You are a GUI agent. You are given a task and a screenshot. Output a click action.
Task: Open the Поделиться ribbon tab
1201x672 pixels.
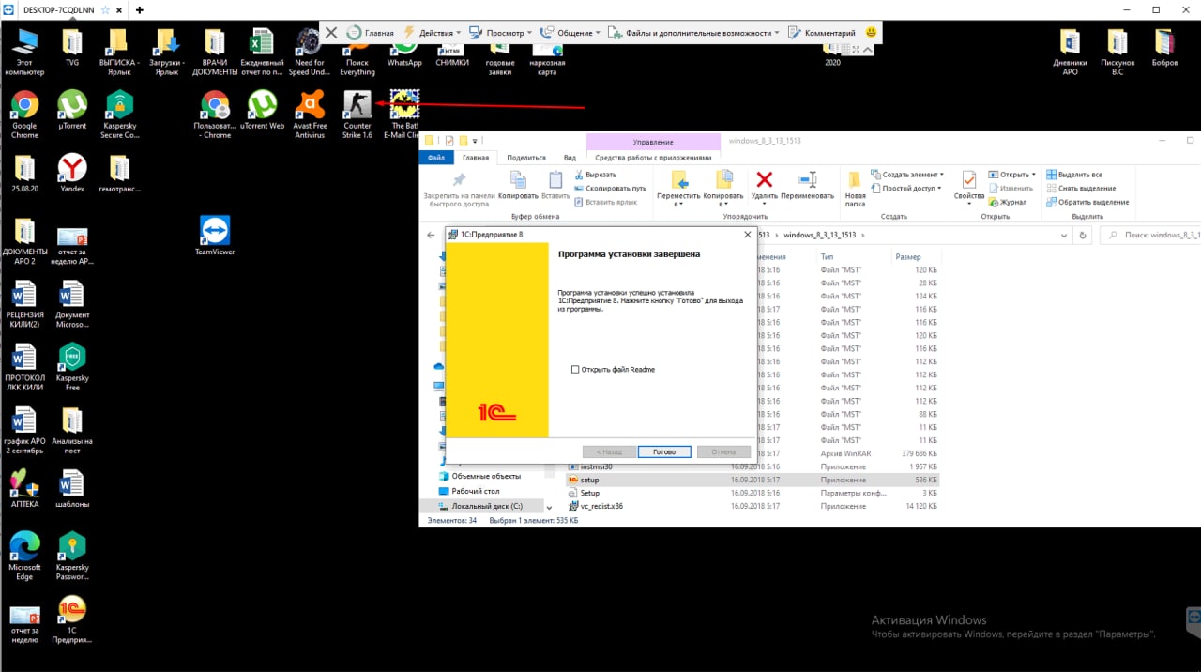[x=525, y=158]
